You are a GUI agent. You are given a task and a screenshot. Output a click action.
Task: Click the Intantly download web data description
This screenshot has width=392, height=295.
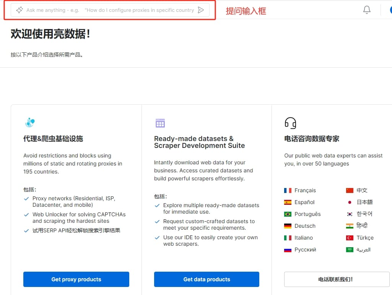click(203, 170)
